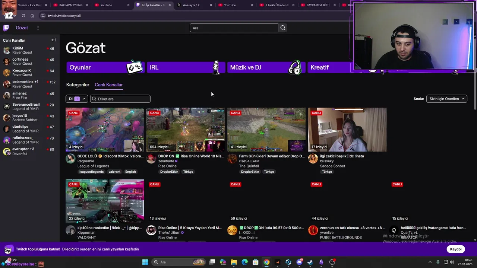Select the Canlı Kanallar tab

tap(108, 84)
